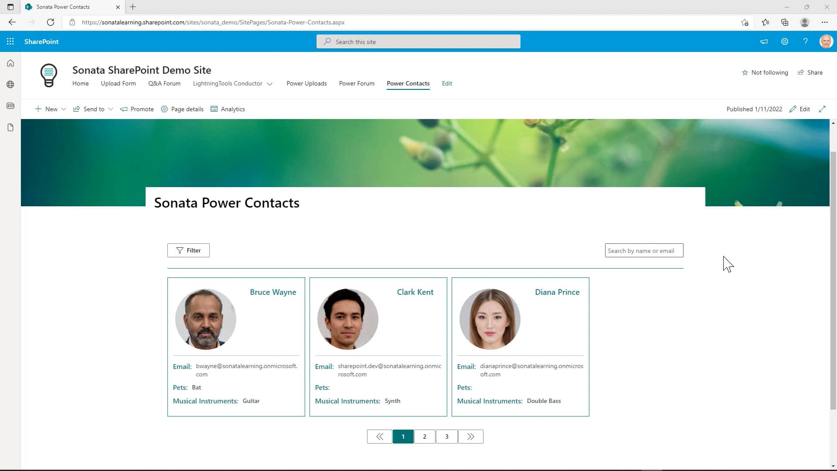Select Power Contacts navigation tab
The height and width of the screenshot is (471, 837).
[x=408, y=83]
